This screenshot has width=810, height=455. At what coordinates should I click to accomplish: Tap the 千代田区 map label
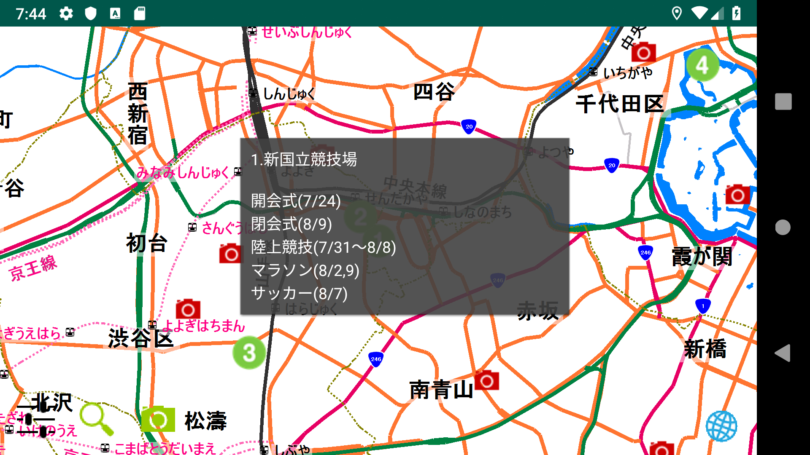(x=620, y=104)
